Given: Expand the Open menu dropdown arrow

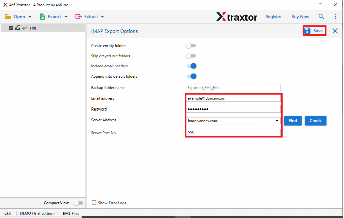Looking at the screenshot, I should [30, 17].
